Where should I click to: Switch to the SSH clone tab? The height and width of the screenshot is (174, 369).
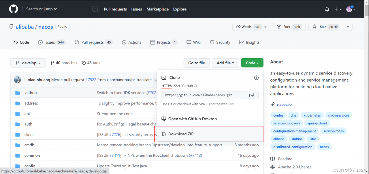[x=177, y=86]
